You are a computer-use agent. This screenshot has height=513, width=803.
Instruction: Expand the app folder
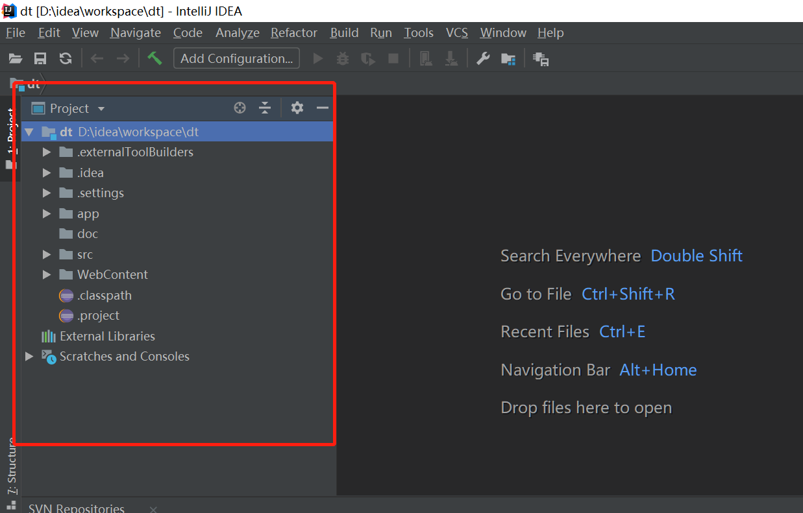[46, 214]
